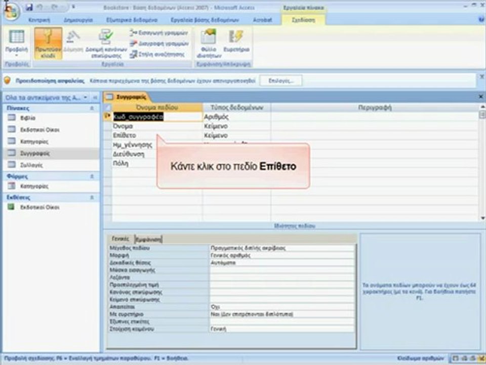
Task: Click the Με ευρετήριο property value
Action: point(282,314)
